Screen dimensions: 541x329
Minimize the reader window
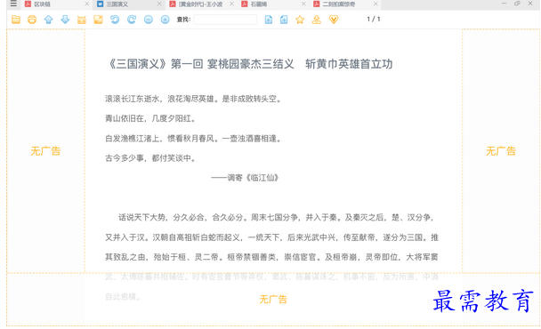click(505, 4)
